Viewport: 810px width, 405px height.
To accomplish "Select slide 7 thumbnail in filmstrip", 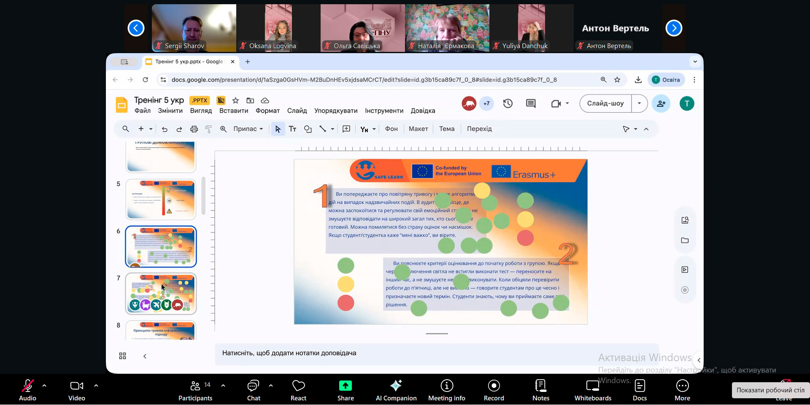I will click(x=161, y=294).
